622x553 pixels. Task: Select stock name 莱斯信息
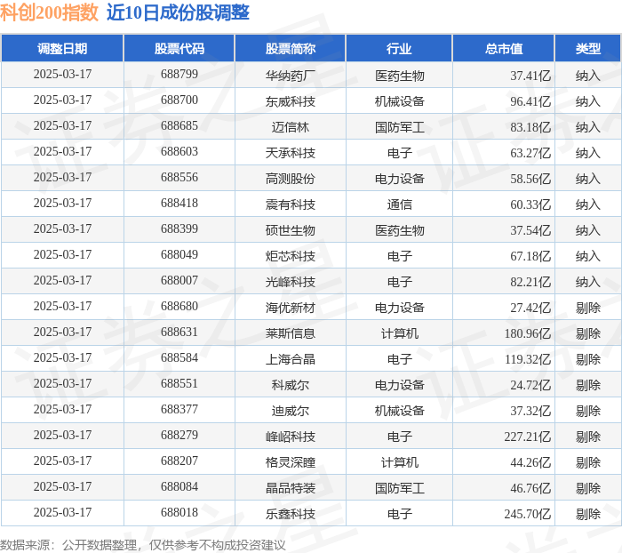(x=291, y=333)
